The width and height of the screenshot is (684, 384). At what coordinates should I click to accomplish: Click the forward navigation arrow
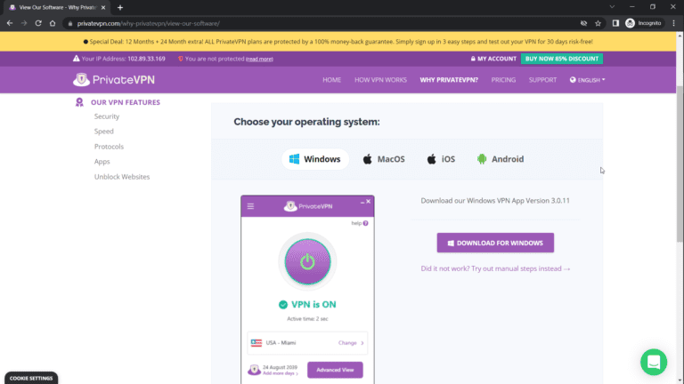coord(24,23)
